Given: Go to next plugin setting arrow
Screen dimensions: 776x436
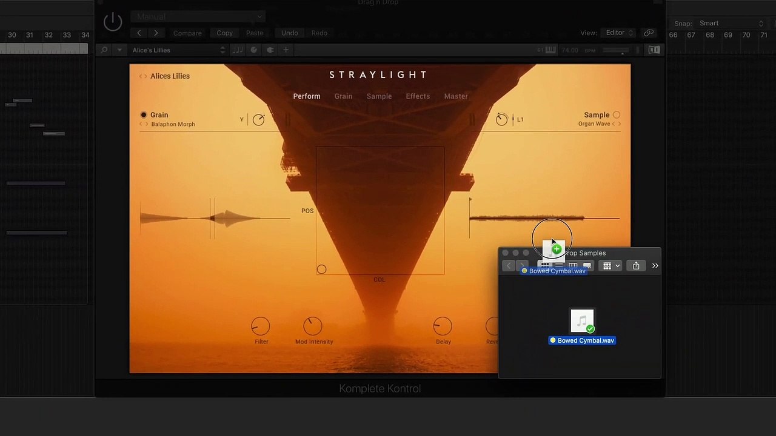Looking at the screenshot, I should pyautogui.click(x=156, y=33).
